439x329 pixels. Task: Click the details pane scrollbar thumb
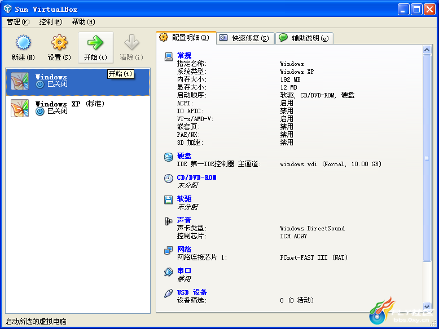coord(427,158)
